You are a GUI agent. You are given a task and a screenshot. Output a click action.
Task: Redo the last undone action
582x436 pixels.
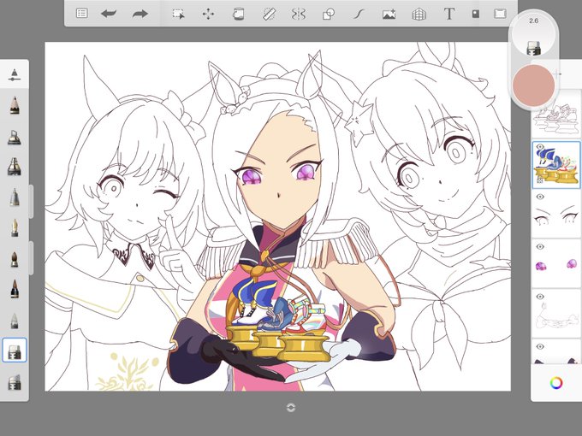click(140, 14)
